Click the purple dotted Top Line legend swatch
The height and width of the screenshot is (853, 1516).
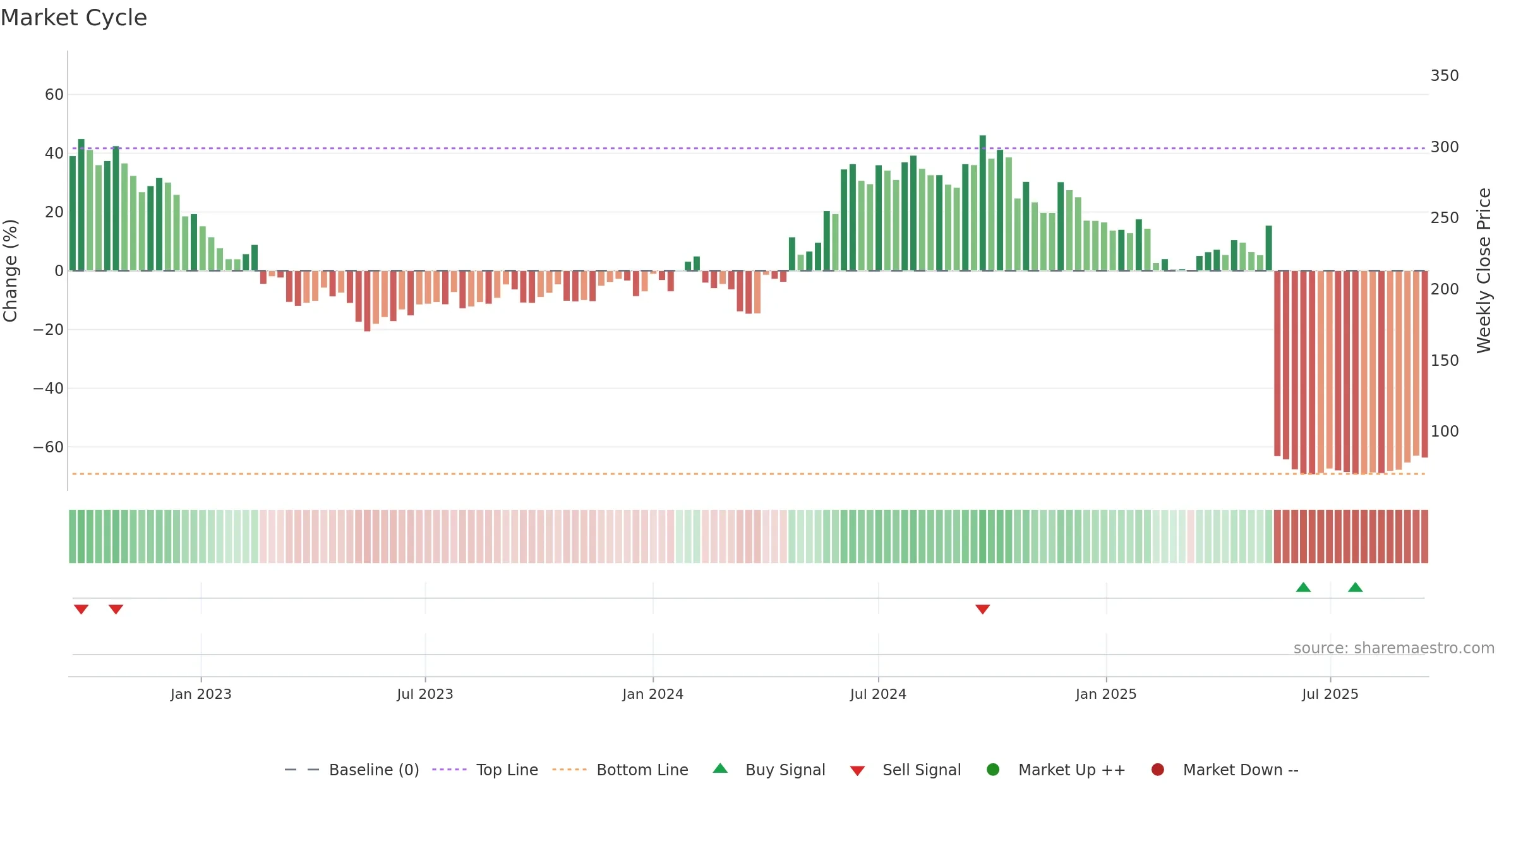click(x=449, y=770)
